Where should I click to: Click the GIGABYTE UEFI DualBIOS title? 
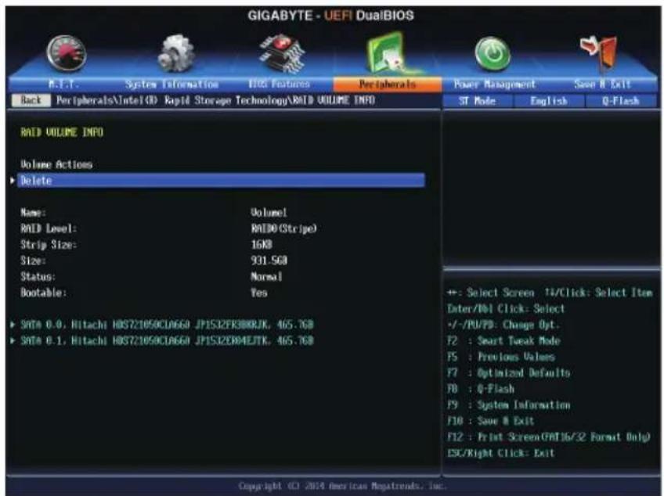[330, 16]
